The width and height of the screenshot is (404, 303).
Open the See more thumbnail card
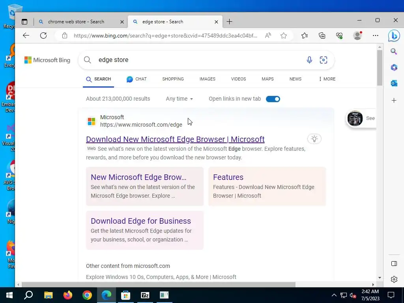[x=361, y=118]
